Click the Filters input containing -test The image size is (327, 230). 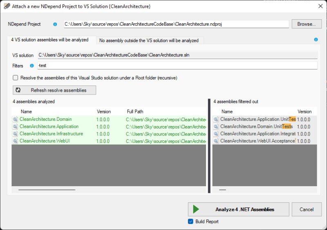[x=178, y=65]
